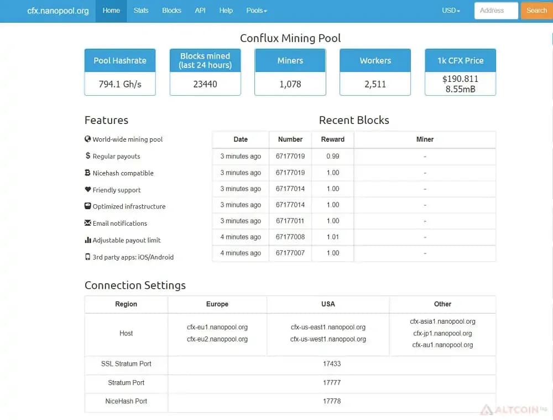The height and width of the screenshot is (420, 553).
Task: Click the SSL Stratum Port value 17433
Action: pos(332,364)
